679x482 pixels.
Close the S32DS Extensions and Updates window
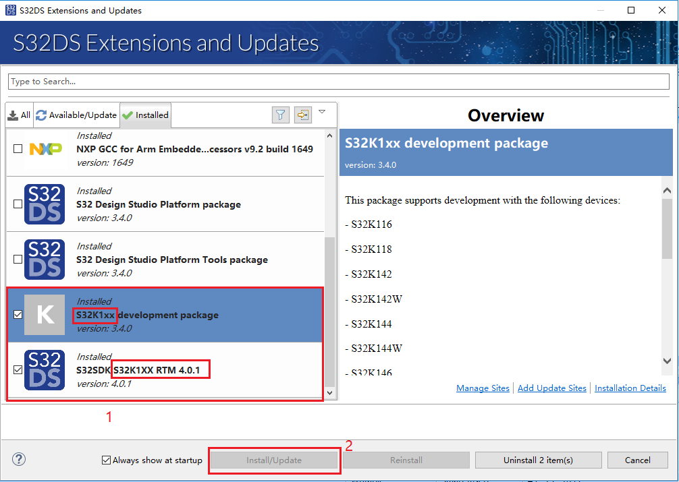[661, 10]
